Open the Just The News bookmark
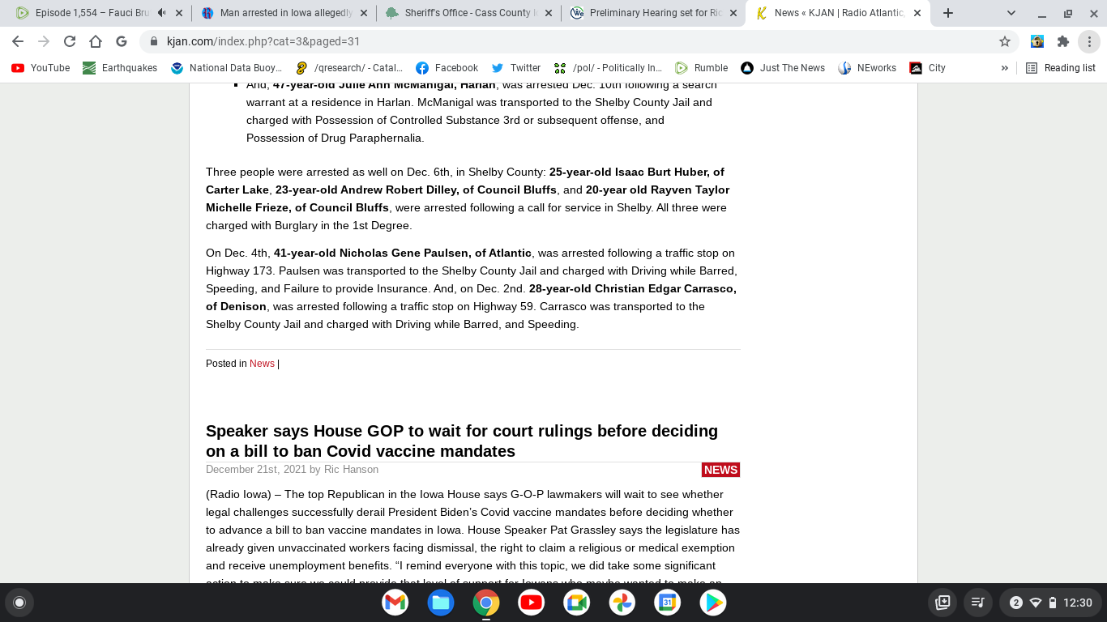Screen dimensions: 1107x622 pos(783,68)
